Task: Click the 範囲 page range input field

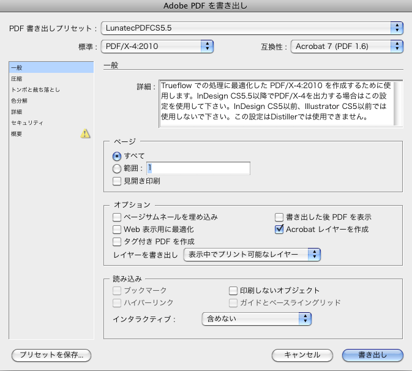Action: [198, 168]
